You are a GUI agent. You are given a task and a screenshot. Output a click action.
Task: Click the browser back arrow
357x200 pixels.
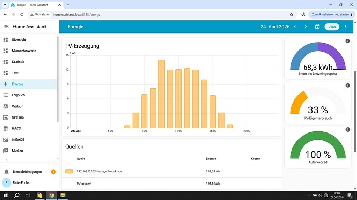5,14
